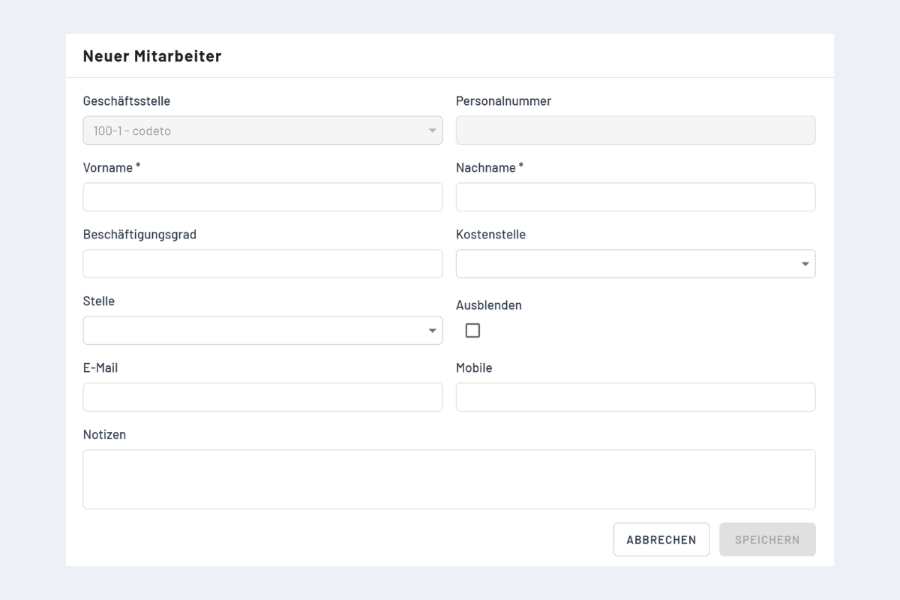Click the Vorname field label
The image size is (900, 600).
[x=108, y=168]
